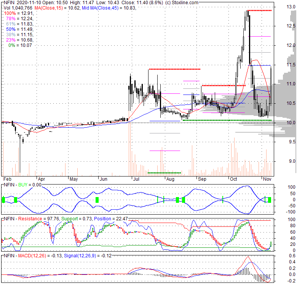Click the NFIN - BUY = 0.00 panel title

click(22, 185)
